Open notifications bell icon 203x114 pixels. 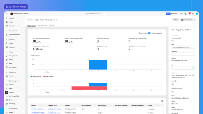click(189, 14)
